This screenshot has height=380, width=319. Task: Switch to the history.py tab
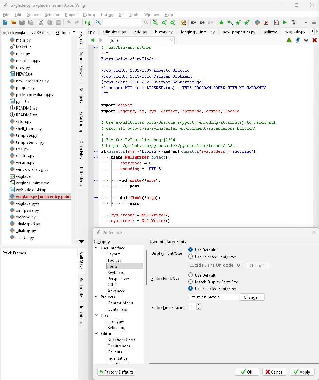(x=164, y=32)
